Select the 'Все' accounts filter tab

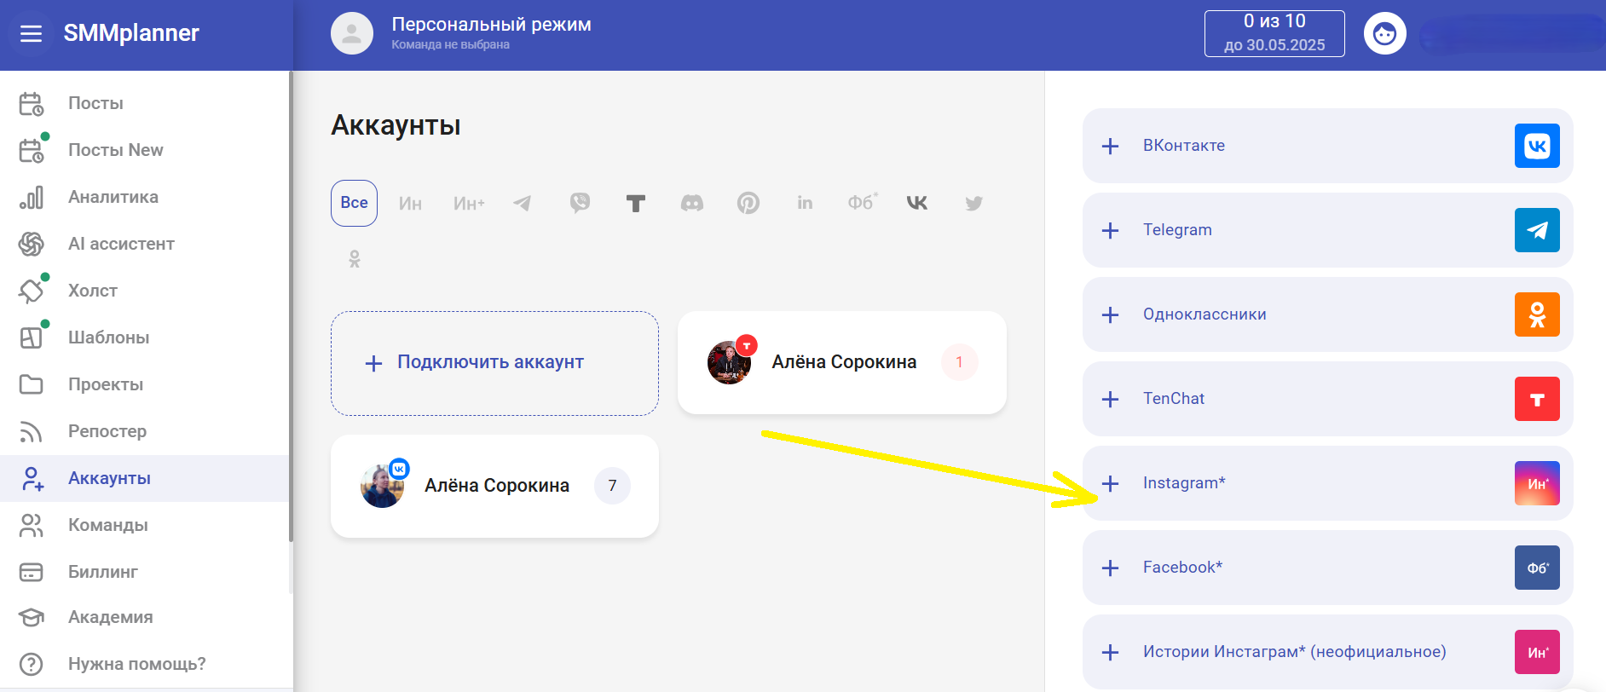coord(354,203)
